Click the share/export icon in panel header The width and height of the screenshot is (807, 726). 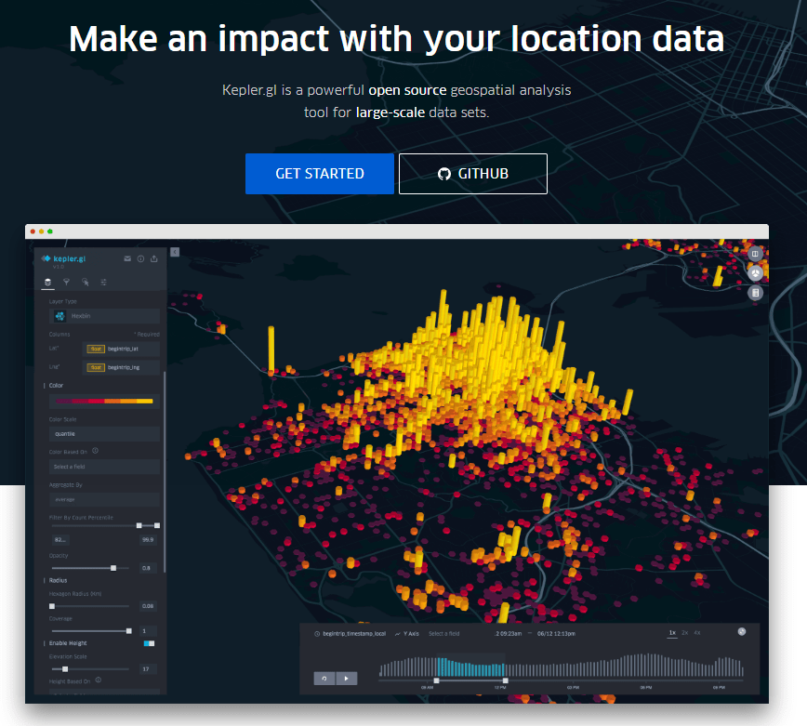153,259
